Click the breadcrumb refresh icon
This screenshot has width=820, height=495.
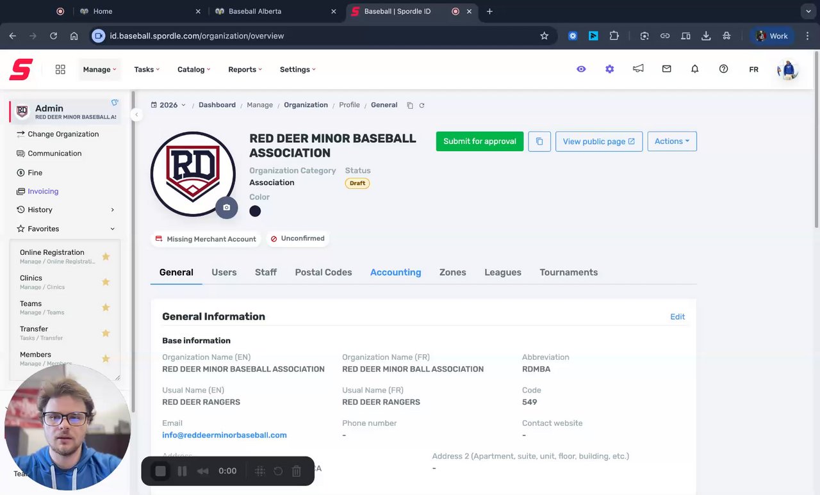pos(422,105)
